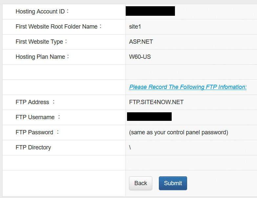Click the backslash FTP directory value
Image resolution: width=257 pixels, height=198 pixels.
tap(130, 147)
